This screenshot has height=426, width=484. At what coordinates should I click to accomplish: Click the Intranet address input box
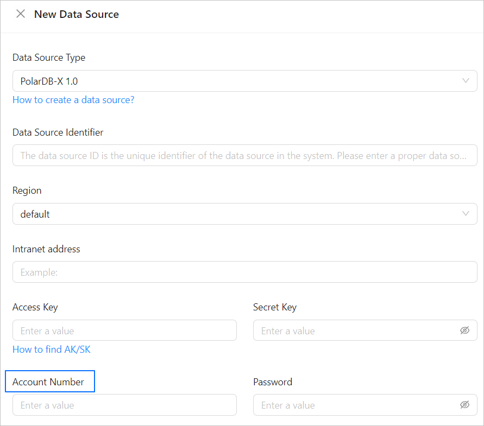[244, 272]
